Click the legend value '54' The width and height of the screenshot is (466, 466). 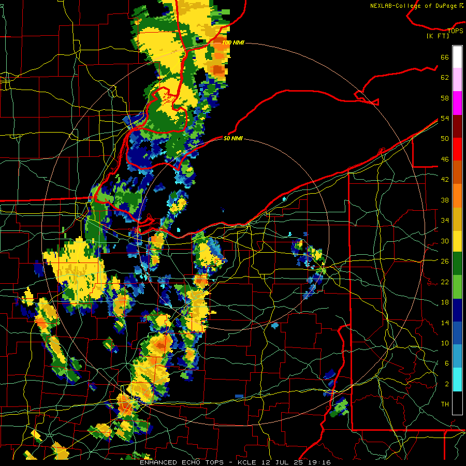click(x=445, y=118)
